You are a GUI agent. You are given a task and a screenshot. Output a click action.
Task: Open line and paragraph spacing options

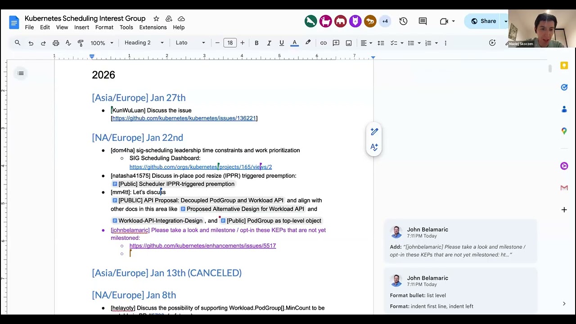381,43
